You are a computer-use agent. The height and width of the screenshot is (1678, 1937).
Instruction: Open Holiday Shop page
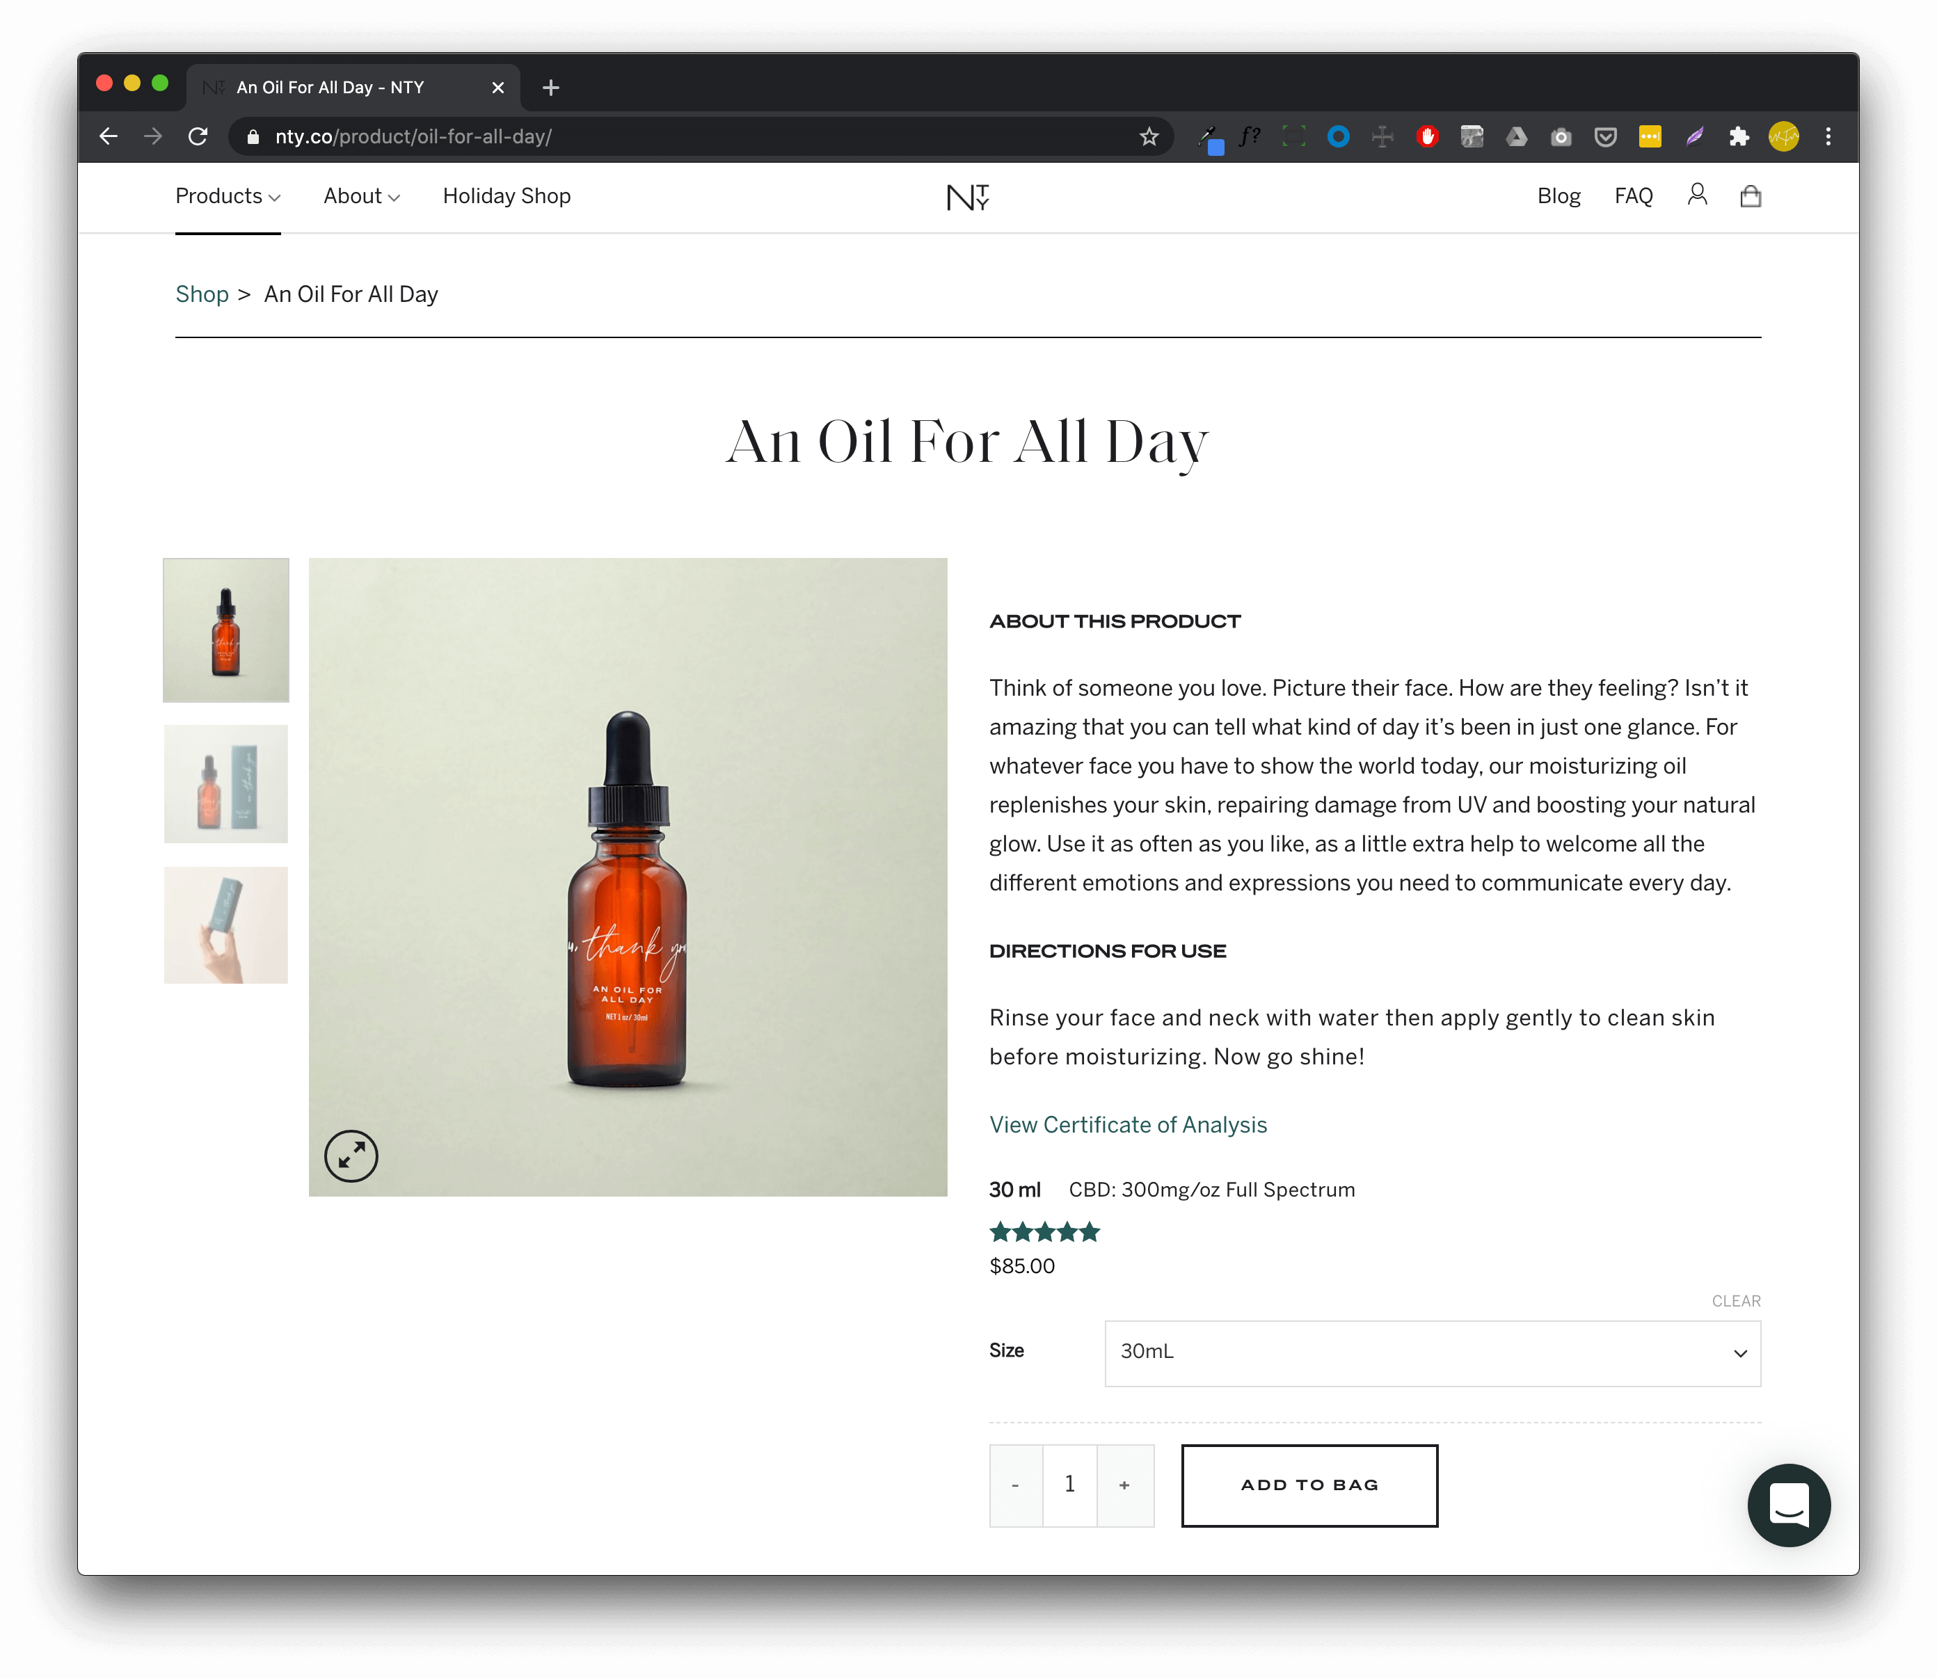coord(506,195)
